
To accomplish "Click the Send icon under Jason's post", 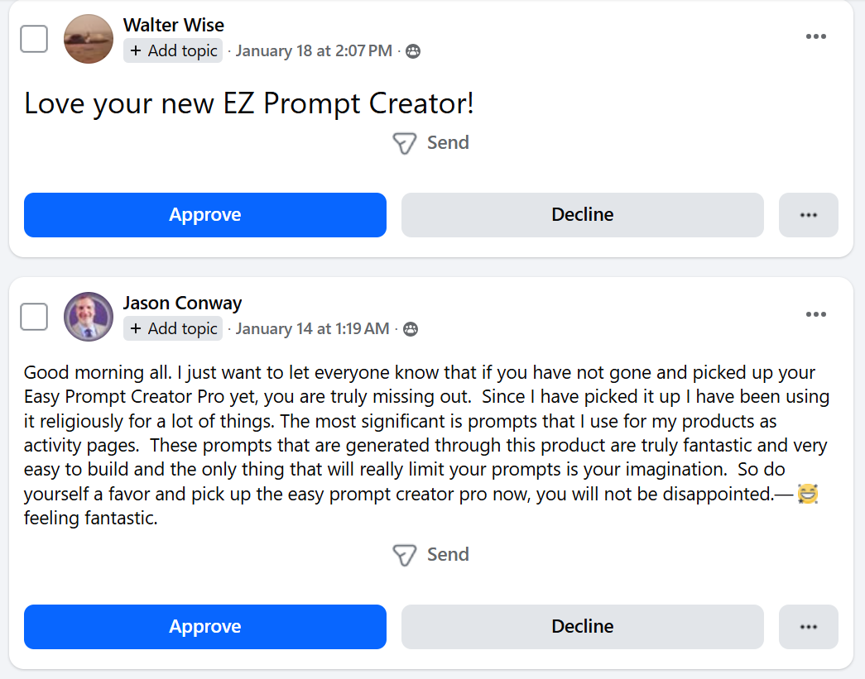I will point(404,555).
